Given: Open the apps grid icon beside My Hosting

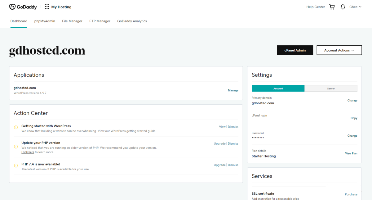Looking at the screenshot, I should tap(47, 7).
